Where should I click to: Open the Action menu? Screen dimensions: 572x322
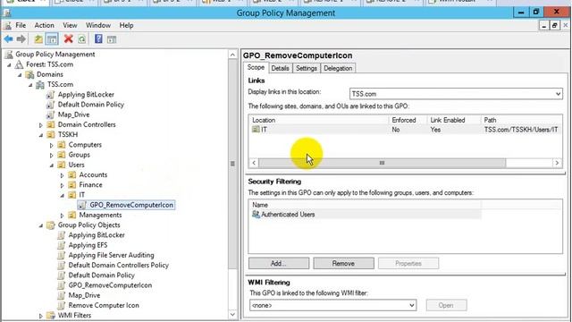tap(44, 25)
